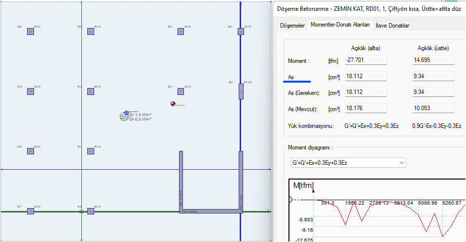Click column S24 on the blue axis

[241, 31]
